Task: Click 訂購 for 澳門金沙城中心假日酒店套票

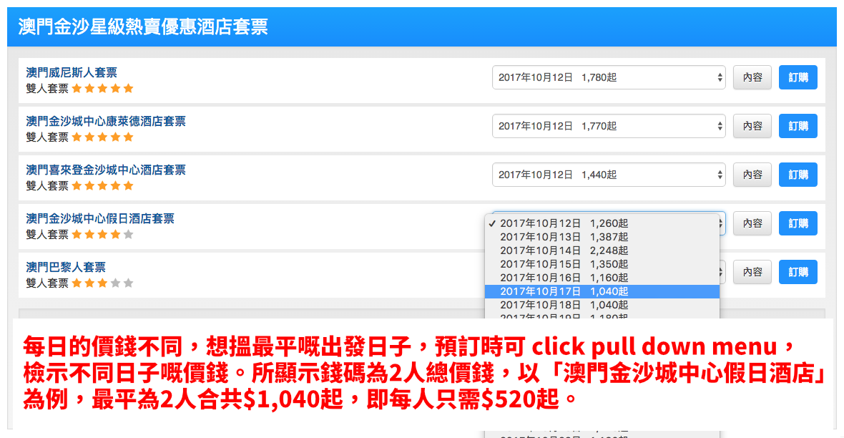Action: [798, 223]
